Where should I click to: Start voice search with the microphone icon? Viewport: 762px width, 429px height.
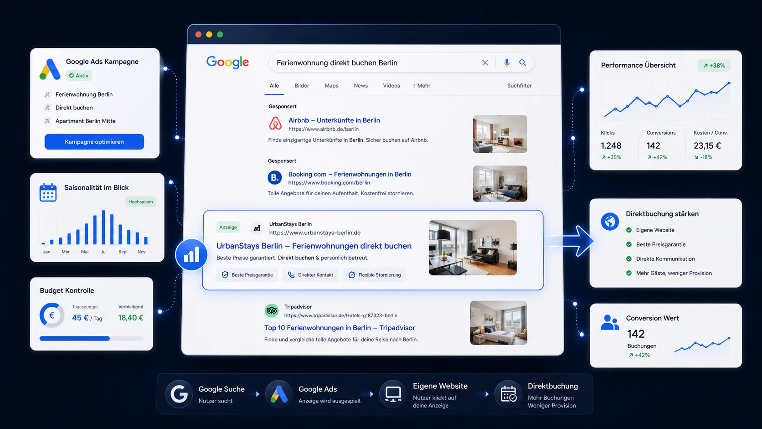pyautogui.click(x=506, y=63)
